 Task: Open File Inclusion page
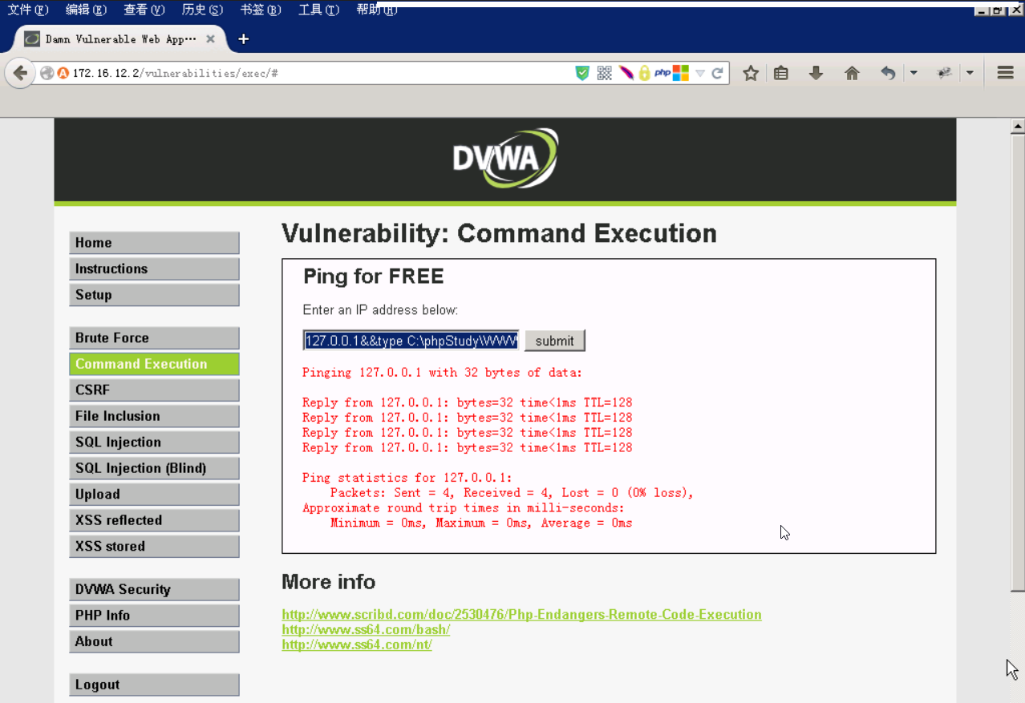(154, 416)
